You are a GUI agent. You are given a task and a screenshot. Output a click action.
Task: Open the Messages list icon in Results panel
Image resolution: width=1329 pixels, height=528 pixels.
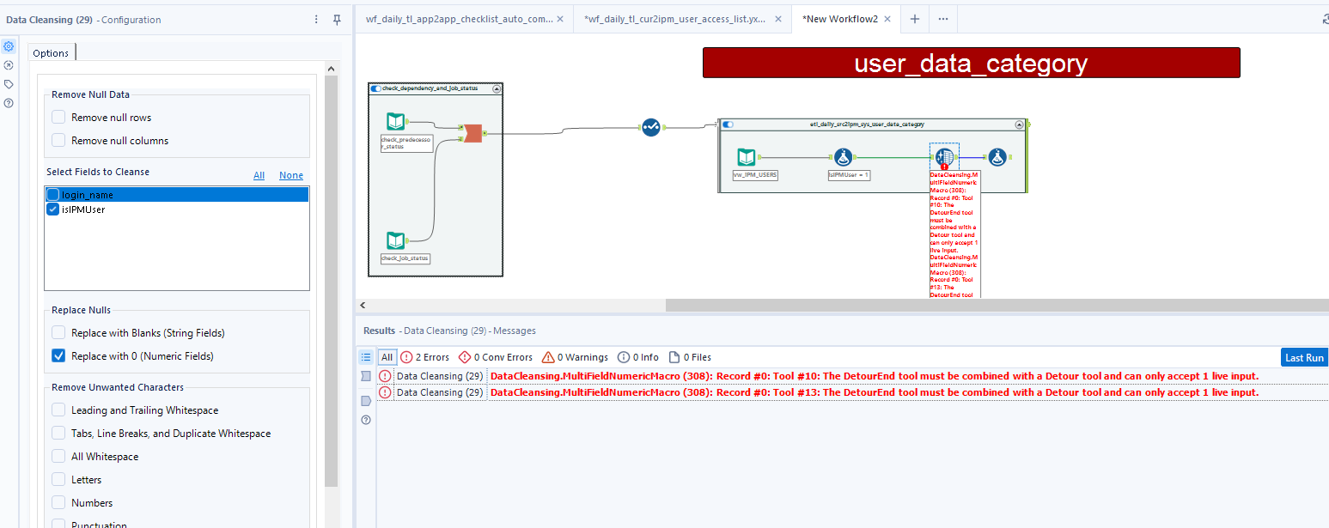[x=365, y=357]
